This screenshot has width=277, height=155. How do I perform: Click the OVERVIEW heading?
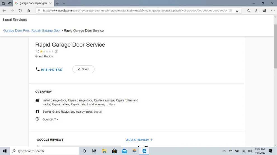click(43, 92)
